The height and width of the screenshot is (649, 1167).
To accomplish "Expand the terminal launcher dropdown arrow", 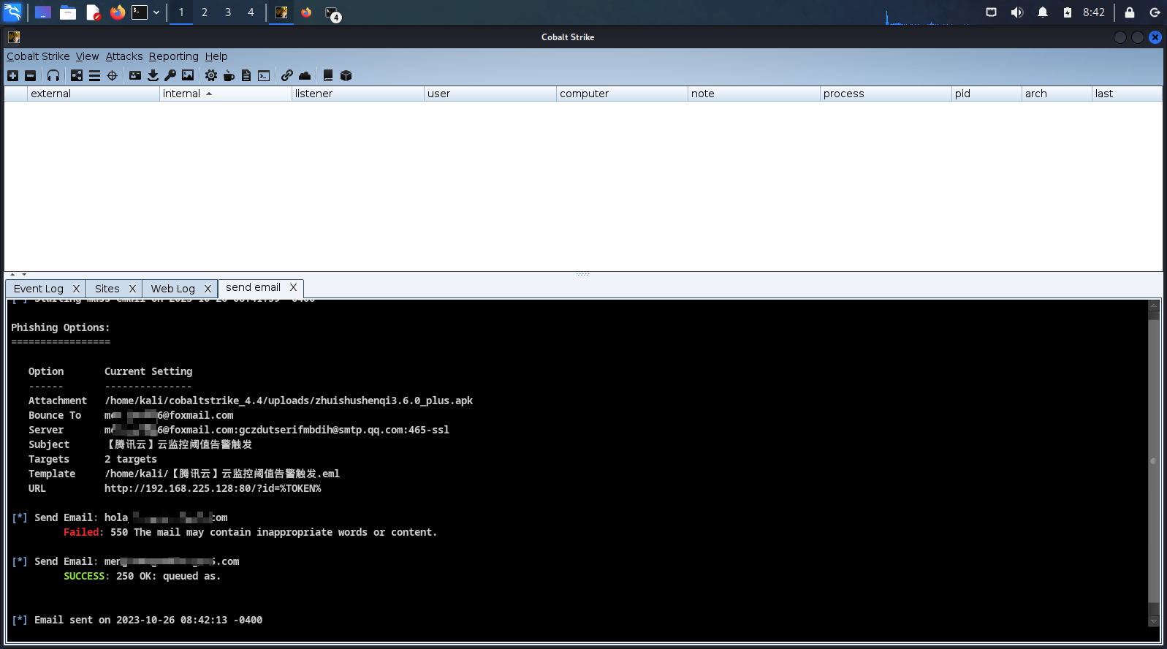I will coord(156,12).
